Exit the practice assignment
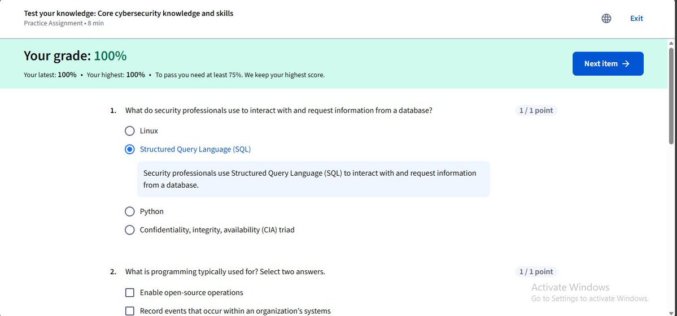Image resolution: width=677 pixels, height=316 pixels. (636, 18)
